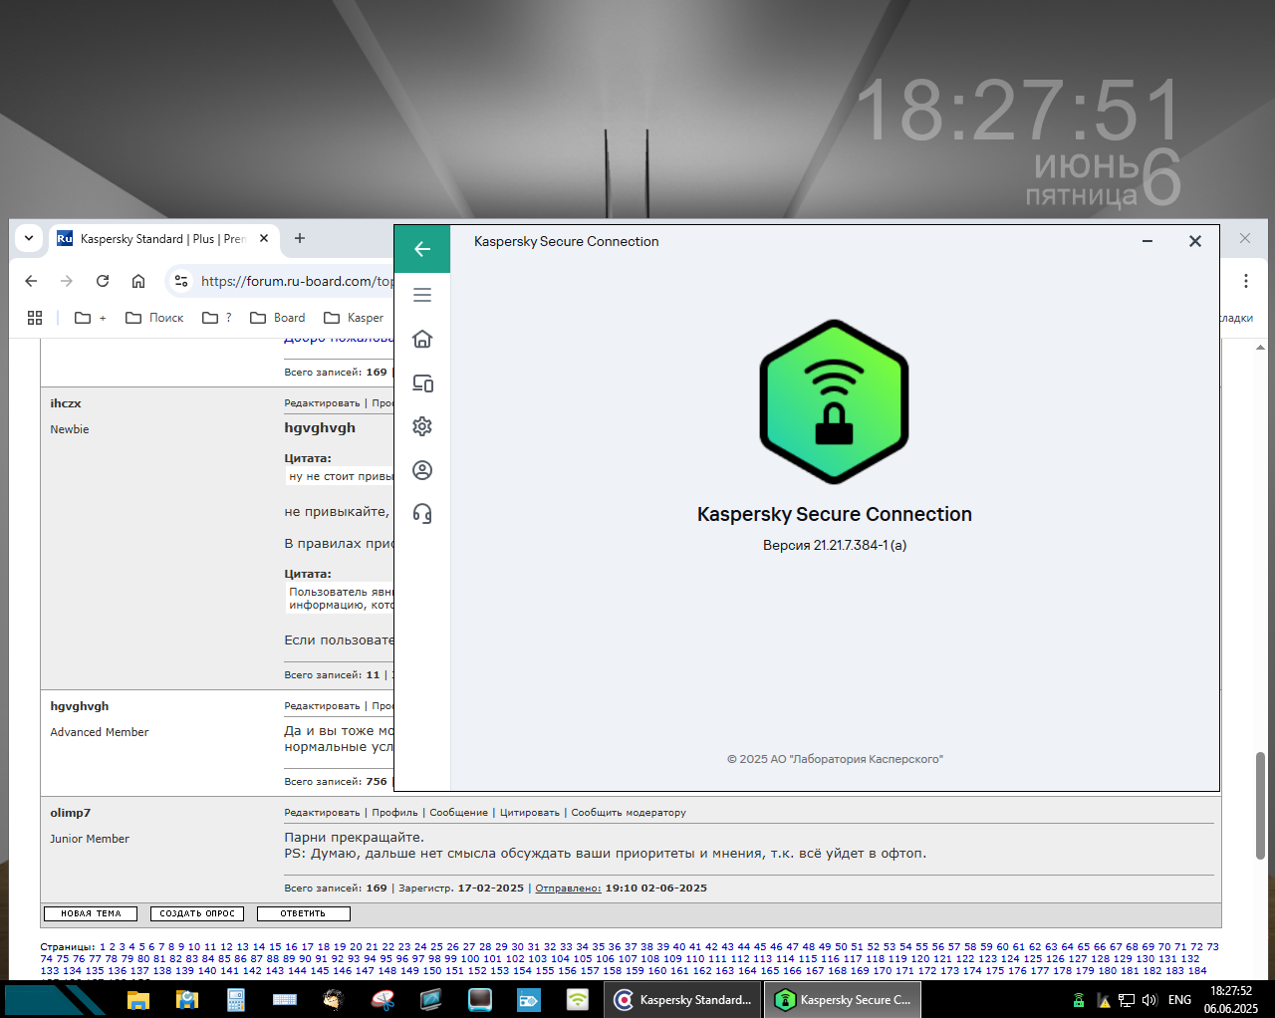Open the volume tray icon

tap(1149, 999)
